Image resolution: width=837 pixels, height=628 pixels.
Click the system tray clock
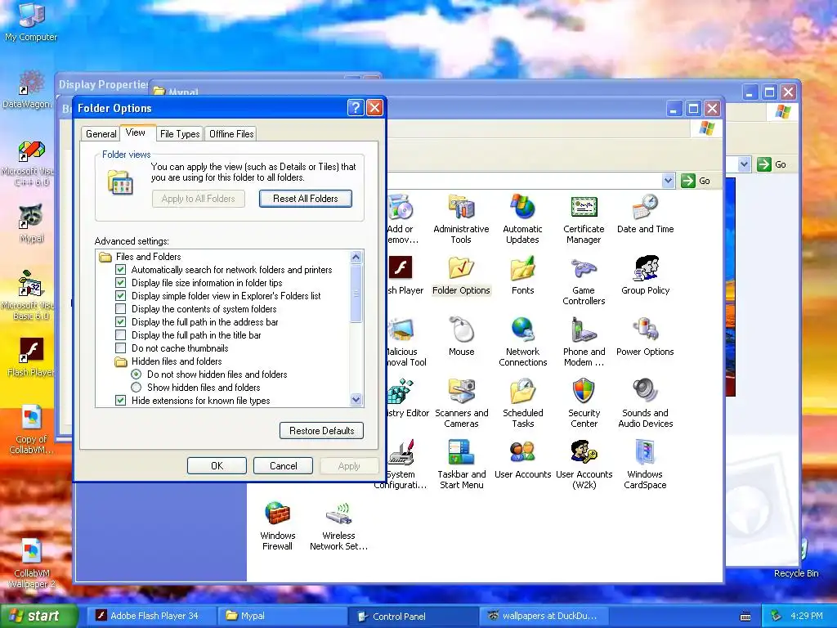(x=807, y=616)
